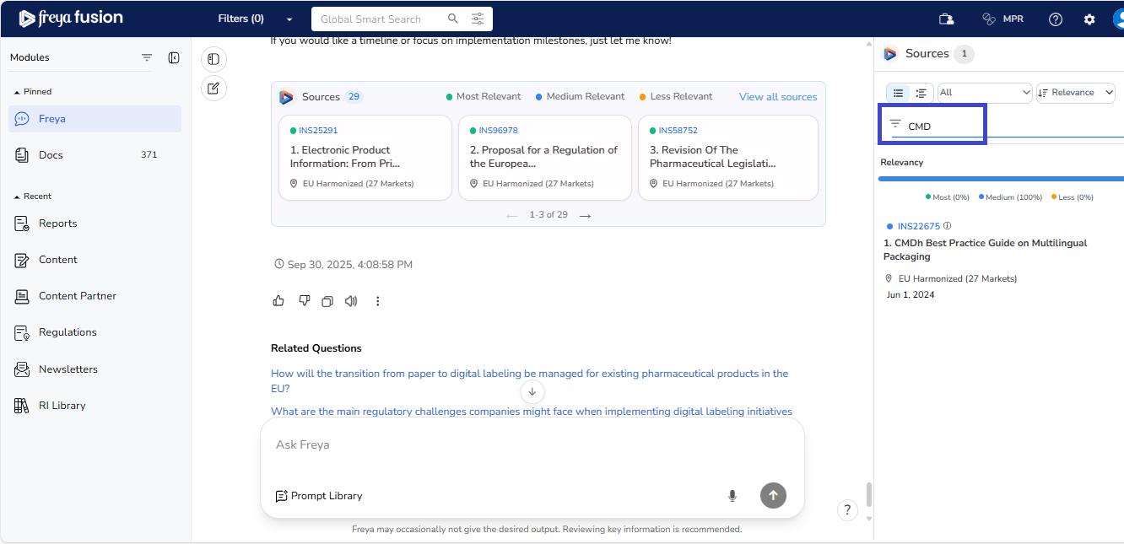The height and width of the screenshot is (544, 1124).
Task: Open the Relevance sort dropdown
Action: 1075,93
